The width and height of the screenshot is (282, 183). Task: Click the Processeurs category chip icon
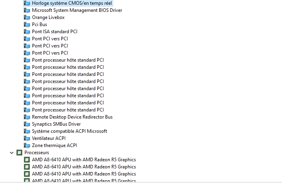coord(19,153)
